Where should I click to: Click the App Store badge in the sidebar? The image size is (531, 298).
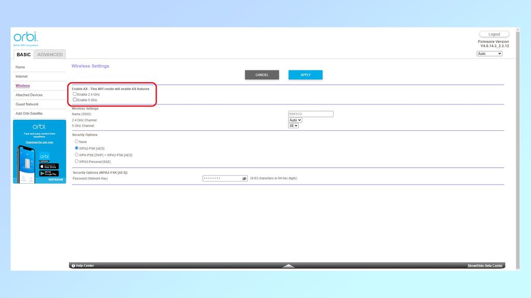point(50,166)
